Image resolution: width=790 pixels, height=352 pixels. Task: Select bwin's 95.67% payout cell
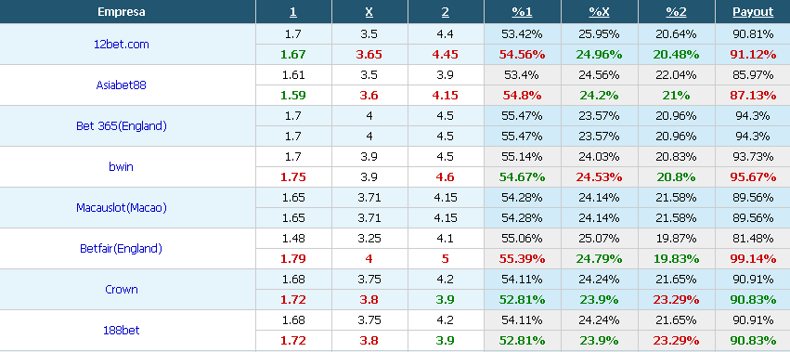pyautogui.click(x=753, y=177)
